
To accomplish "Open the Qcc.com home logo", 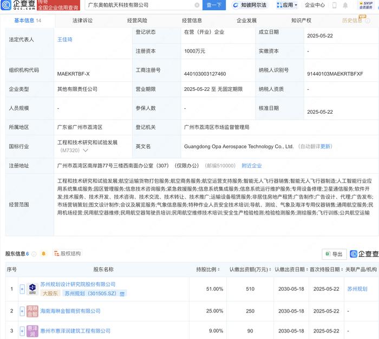I will [18, 5].
